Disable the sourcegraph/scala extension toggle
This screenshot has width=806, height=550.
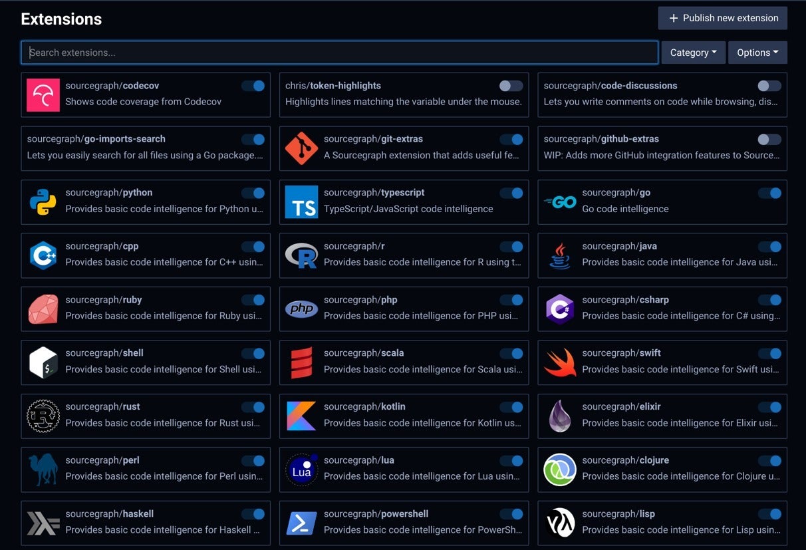pos(511,353)
